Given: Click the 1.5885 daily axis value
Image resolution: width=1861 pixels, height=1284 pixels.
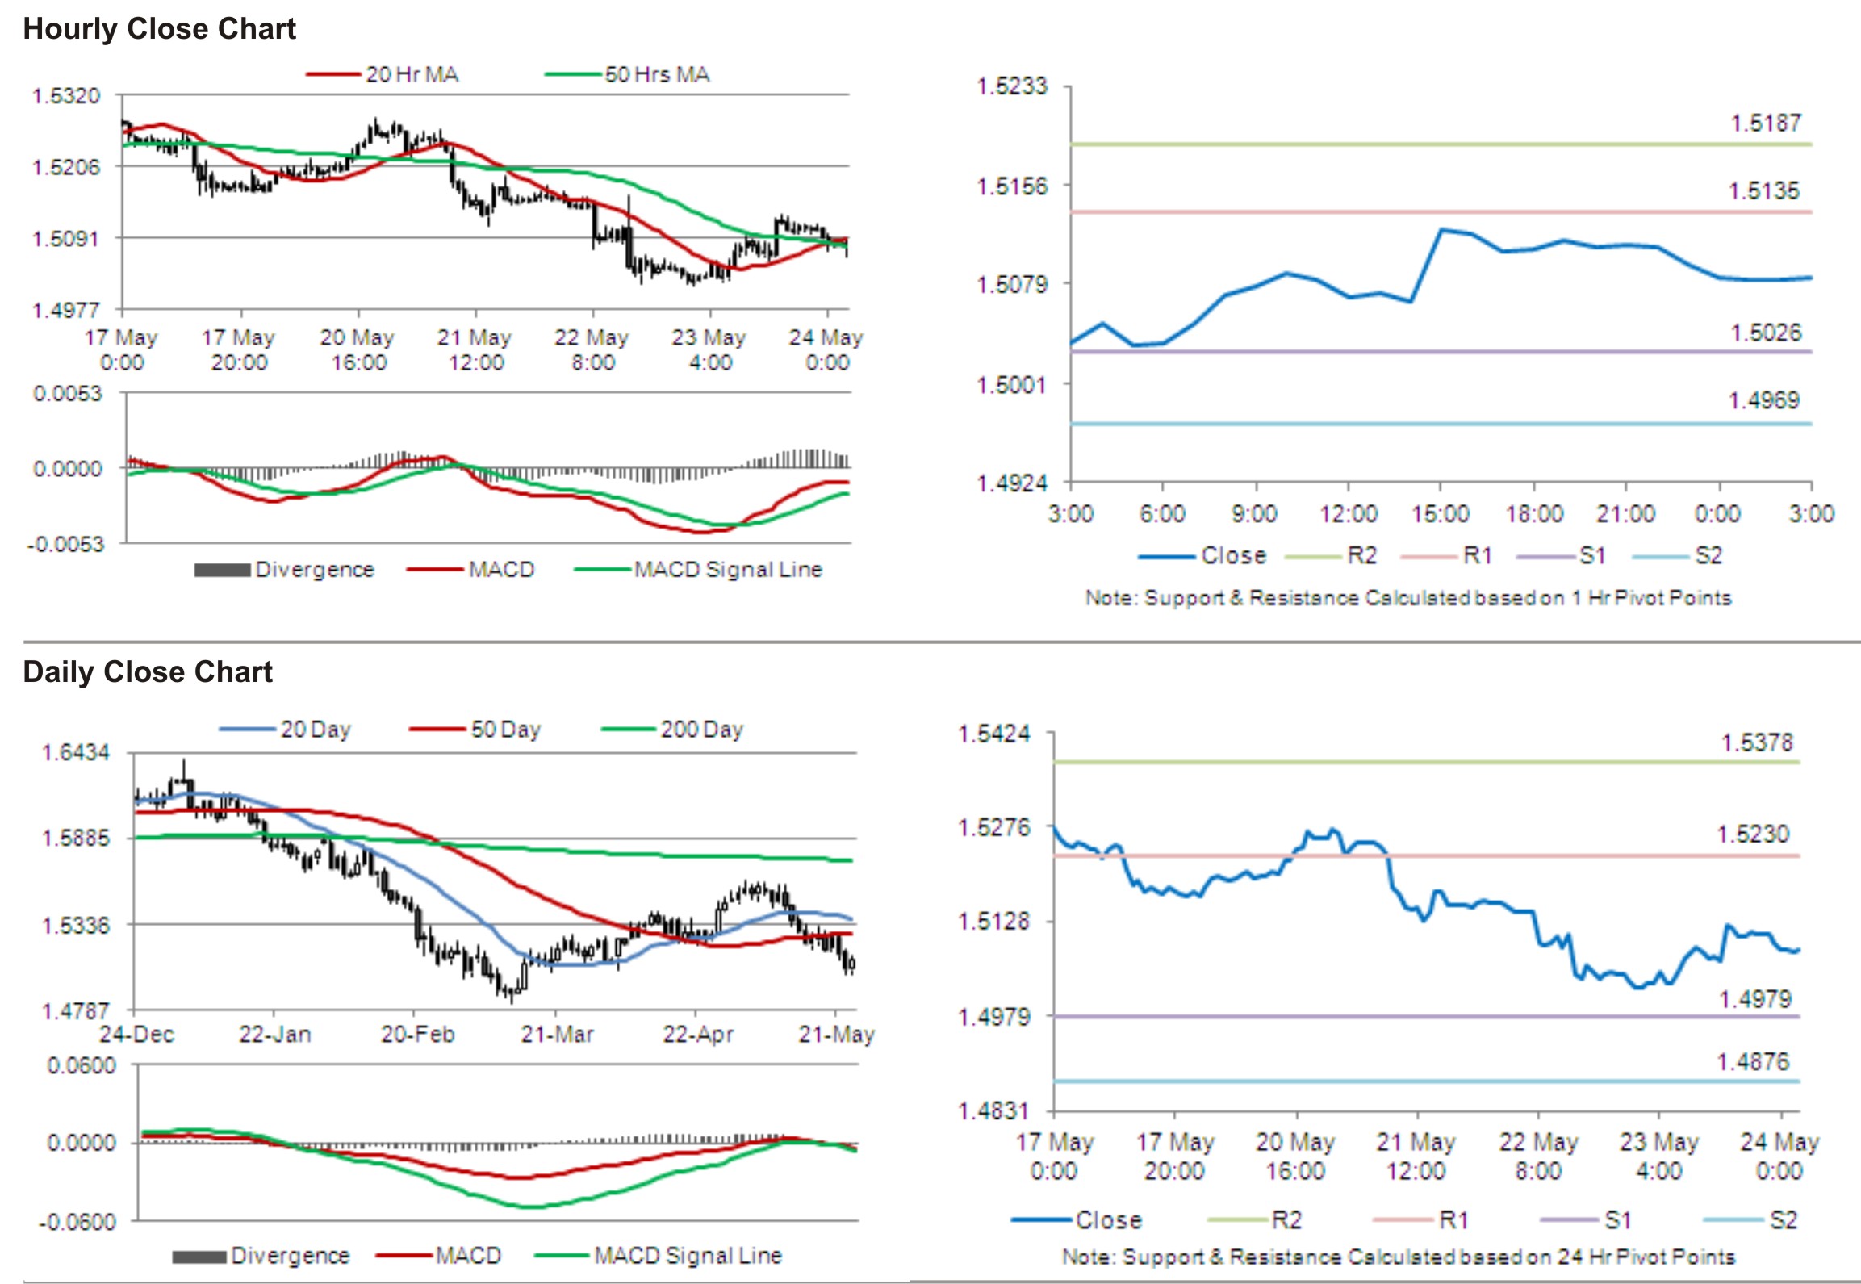Looking at the screenshot, I should [x=76, y=839].
